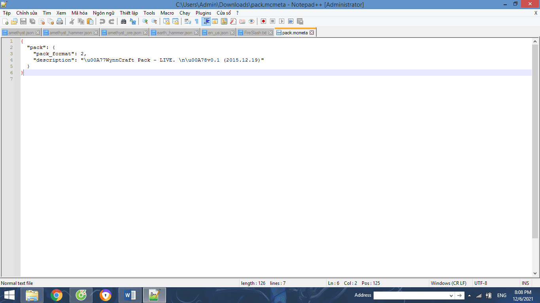Image resolution: width=540 pixels, height=303 pixels.
Task: Toggle word wrap toolbar button
Action: tap(188, 21)
